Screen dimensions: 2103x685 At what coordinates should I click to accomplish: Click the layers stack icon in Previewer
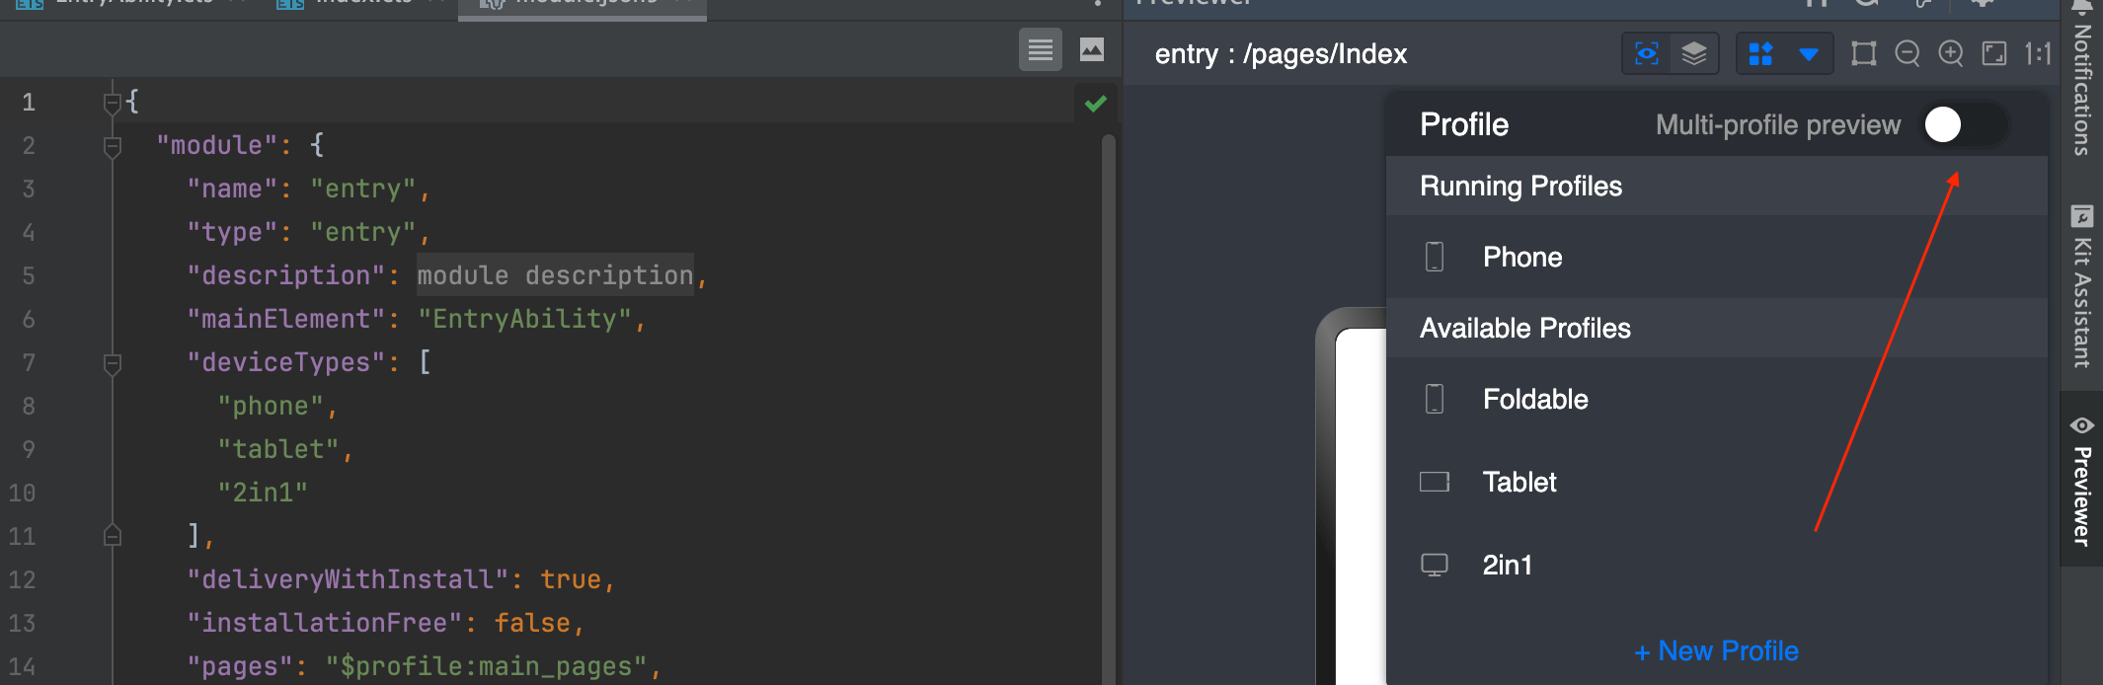coord(1694,53)
